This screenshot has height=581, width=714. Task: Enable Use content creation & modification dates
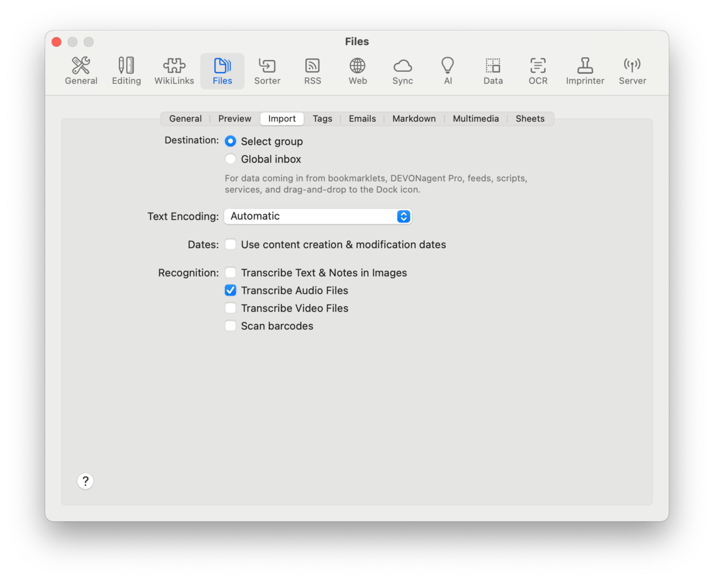(x=230, y=245)
